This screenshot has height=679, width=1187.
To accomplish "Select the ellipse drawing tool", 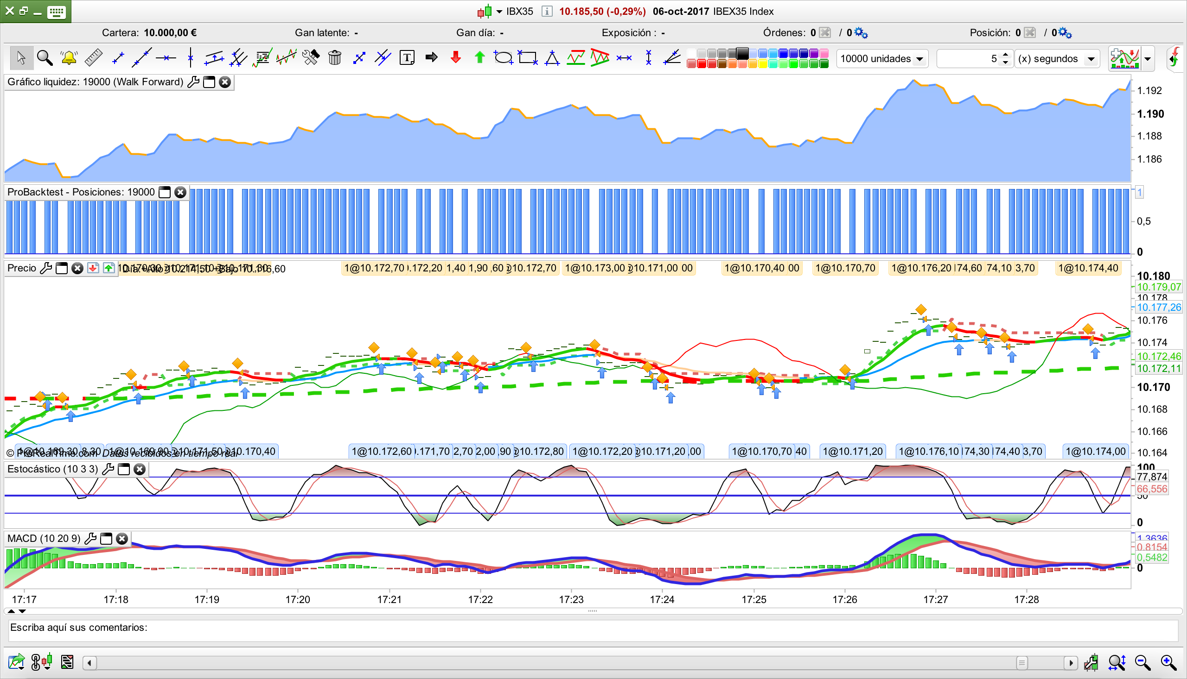I will tap(503, 58).
